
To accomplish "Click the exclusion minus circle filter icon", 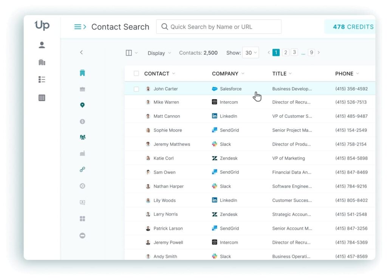I will (x=82, y=235).
